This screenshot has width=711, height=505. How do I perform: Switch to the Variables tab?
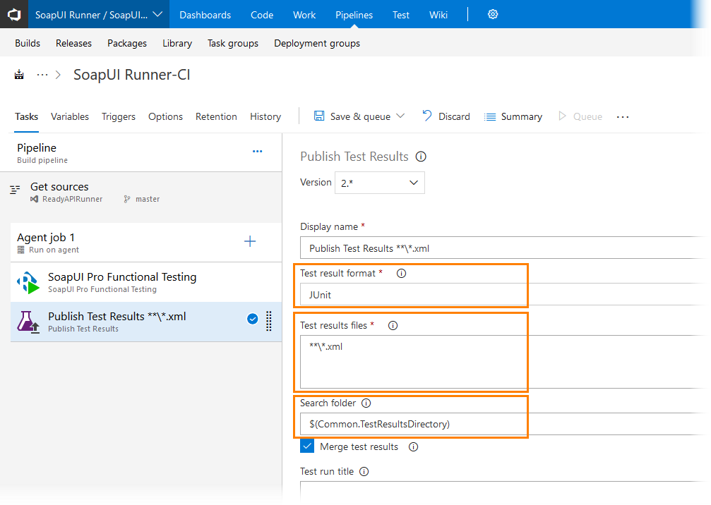tap(70, 116)
